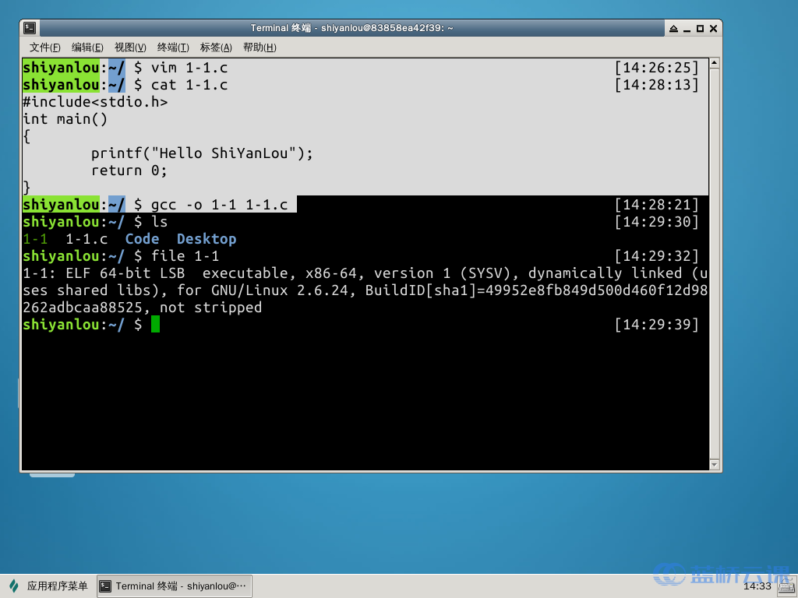Close the Terminal window

coord(714,29)
